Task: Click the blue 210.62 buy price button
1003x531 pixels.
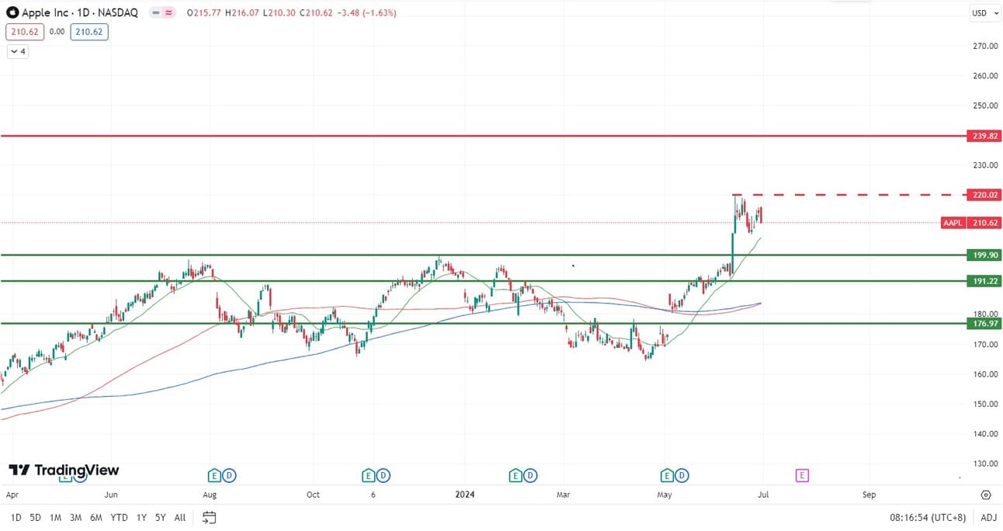Action: (88, 32)
